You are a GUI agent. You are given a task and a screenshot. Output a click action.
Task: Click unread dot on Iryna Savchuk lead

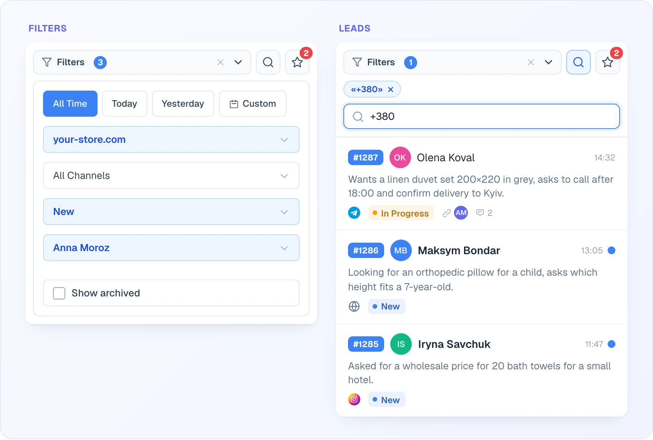pos(612,344)
